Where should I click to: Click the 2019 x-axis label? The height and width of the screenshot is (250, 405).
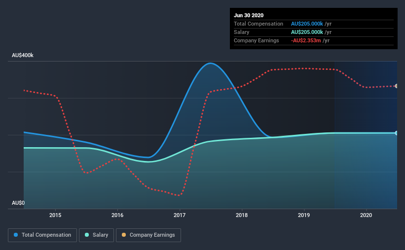[304, 215]
